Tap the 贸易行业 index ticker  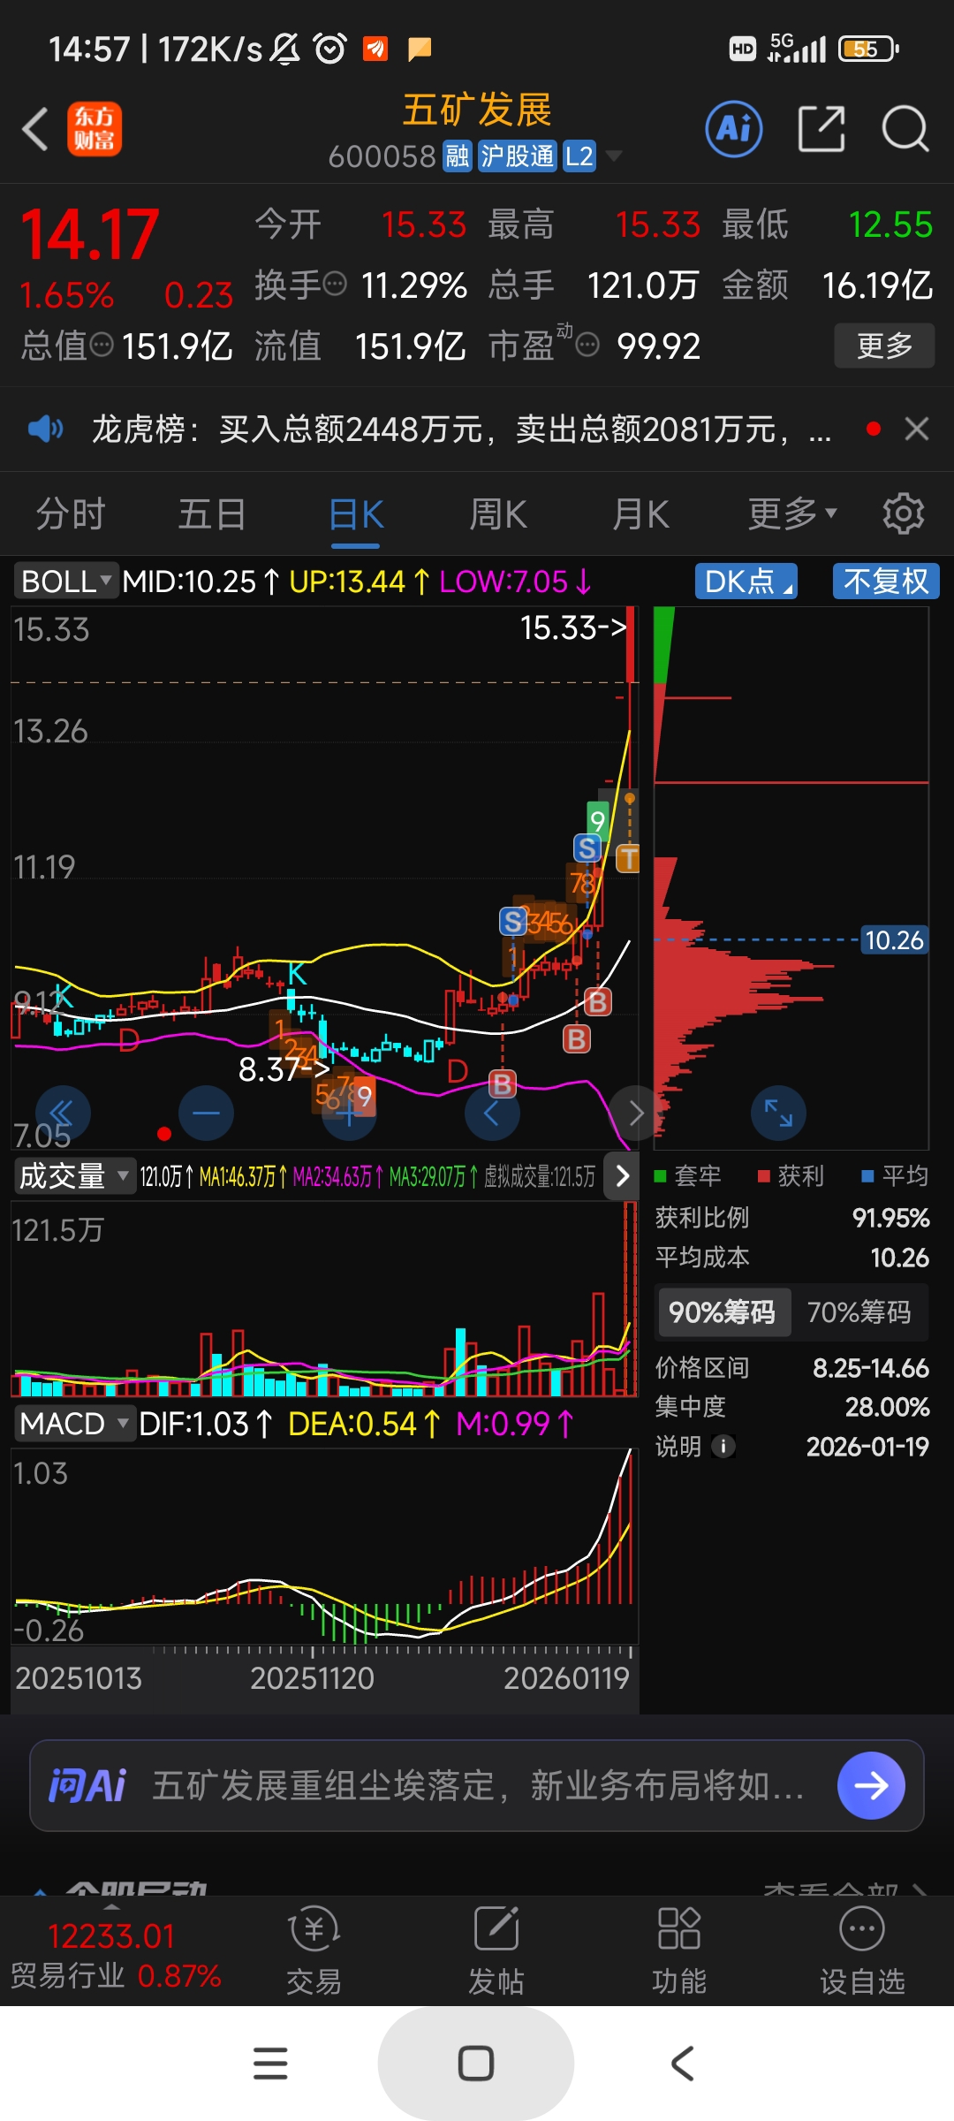click(115, 1955)
